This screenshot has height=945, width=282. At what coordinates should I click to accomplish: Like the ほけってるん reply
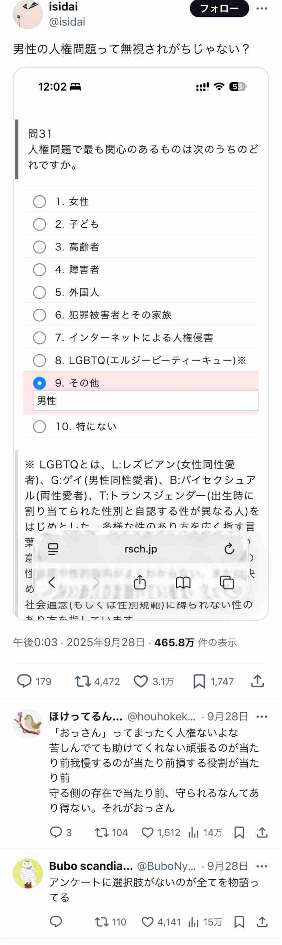pyautogui.click(x=147, y=832)
